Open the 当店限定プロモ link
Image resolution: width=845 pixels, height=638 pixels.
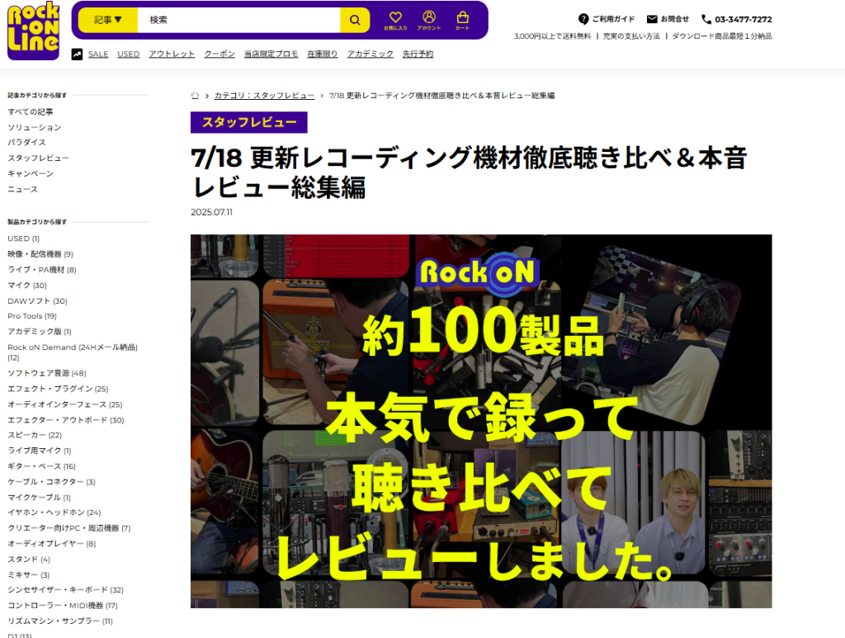[x=271, y=54]
